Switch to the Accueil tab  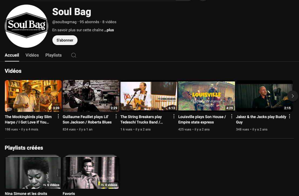(12, 55)
